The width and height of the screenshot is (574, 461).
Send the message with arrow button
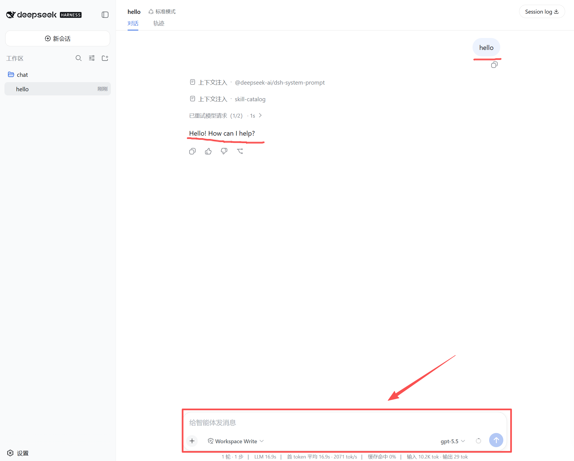click(496, 440)
